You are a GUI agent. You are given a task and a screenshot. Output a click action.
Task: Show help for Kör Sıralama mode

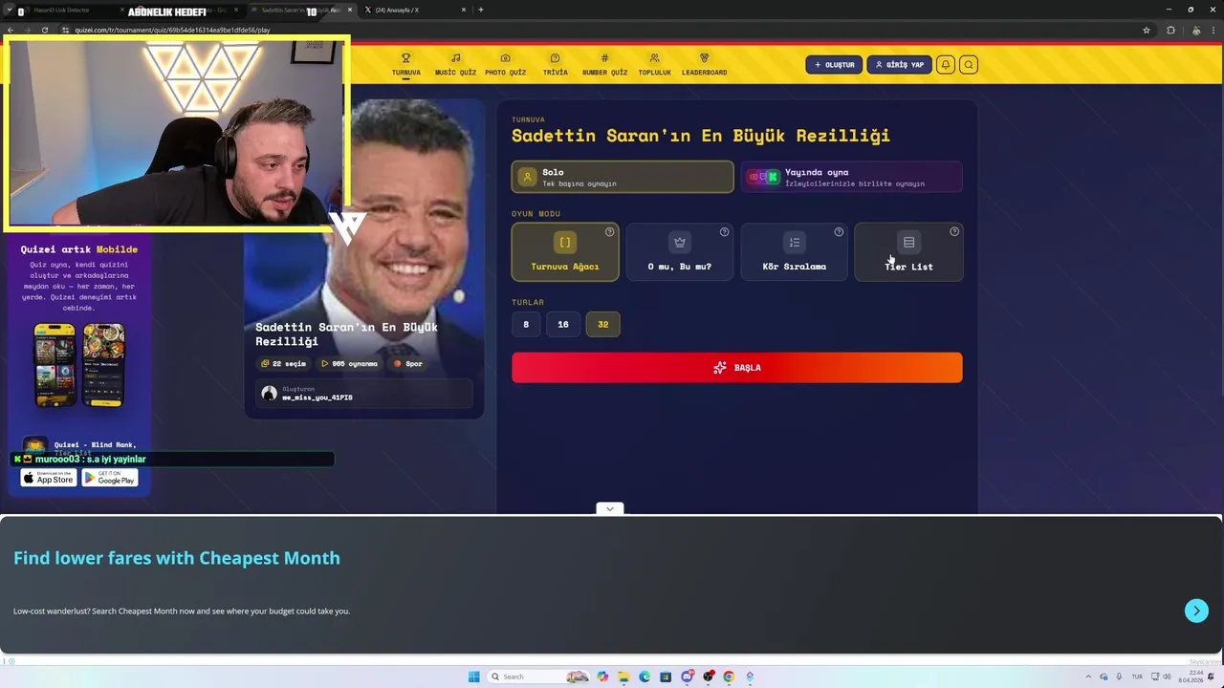tap(839, 232)
